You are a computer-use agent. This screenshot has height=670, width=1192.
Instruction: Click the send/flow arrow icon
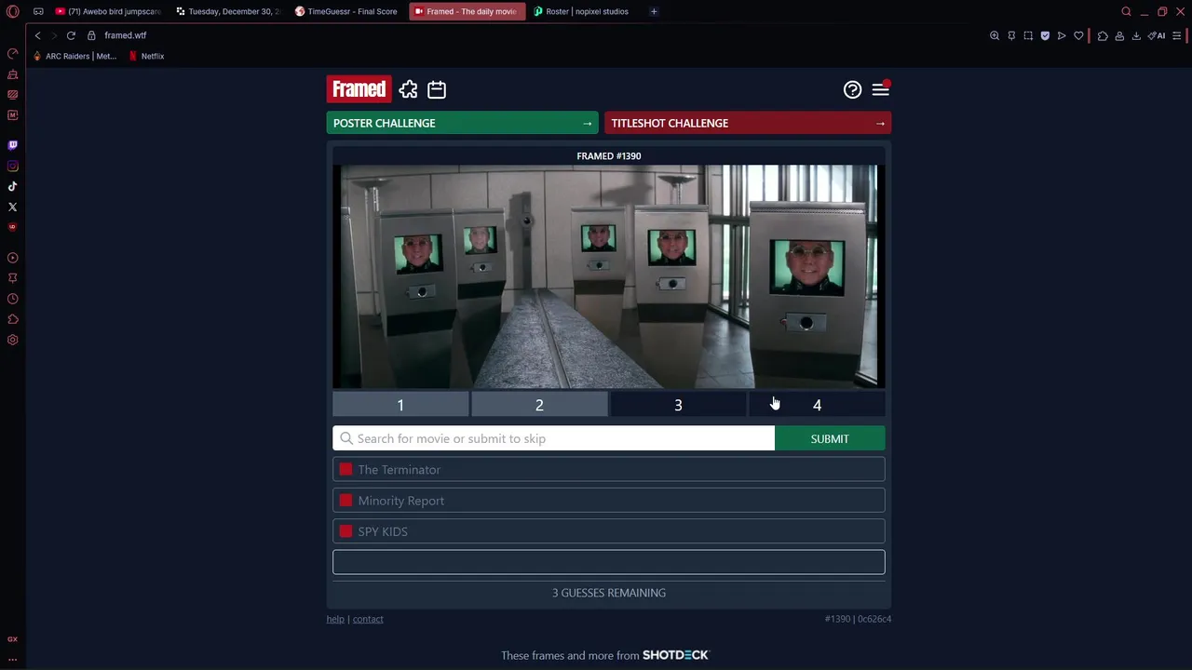pos(1062,35)
